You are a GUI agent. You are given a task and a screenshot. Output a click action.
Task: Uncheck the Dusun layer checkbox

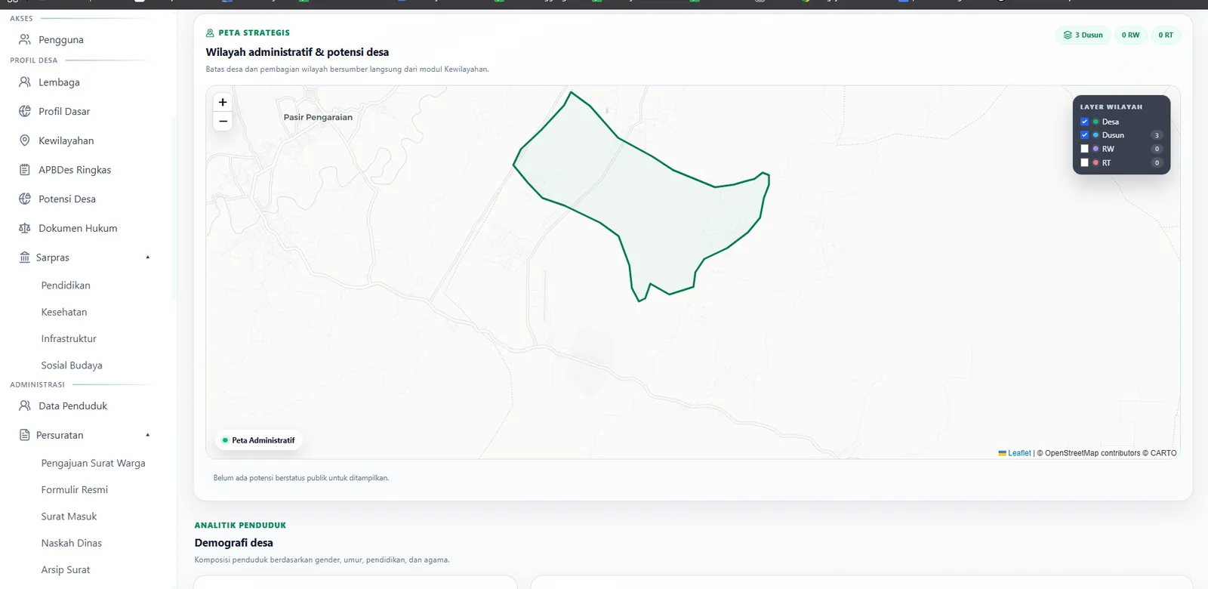(x=1085, y=135)
